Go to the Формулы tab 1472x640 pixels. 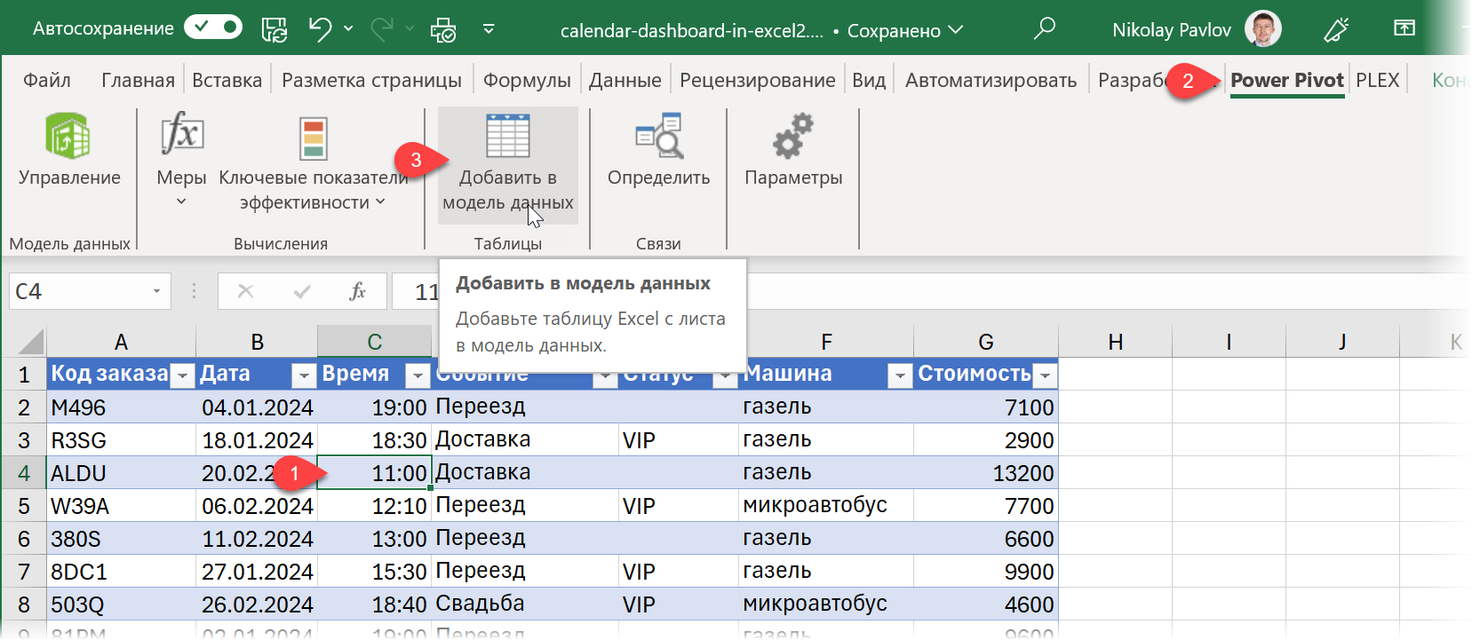click(527, 80)
